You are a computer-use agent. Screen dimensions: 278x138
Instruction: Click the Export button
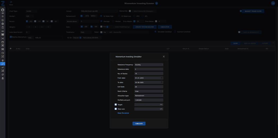[265, 43]
